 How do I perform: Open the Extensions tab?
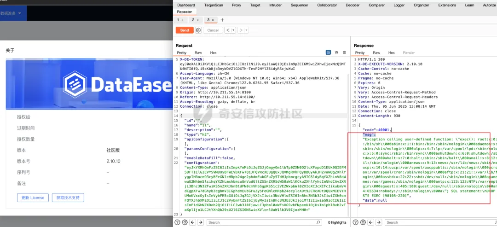click(x=447, y=5)
